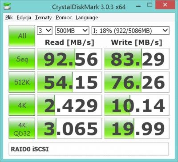Open the Plik menu

[9, 17]
